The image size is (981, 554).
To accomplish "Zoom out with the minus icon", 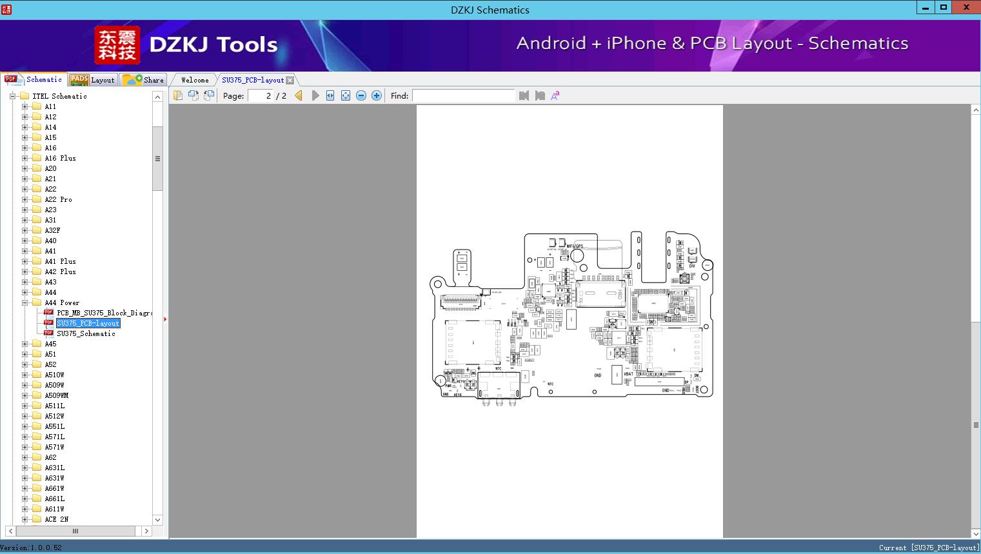I will click(361, 95).
